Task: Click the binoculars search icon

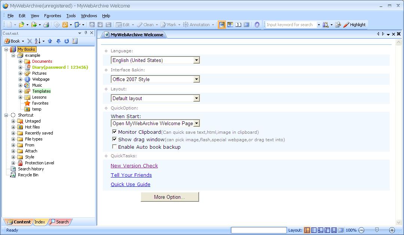Action: click(326, 25)
